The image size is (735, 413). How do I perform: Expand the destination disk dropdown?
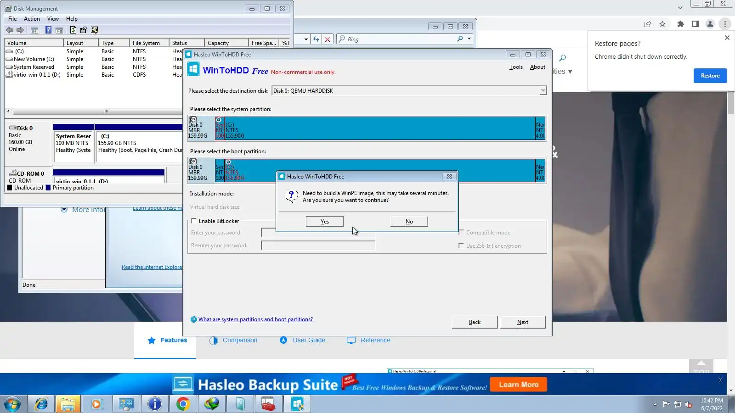click(543, 91)
